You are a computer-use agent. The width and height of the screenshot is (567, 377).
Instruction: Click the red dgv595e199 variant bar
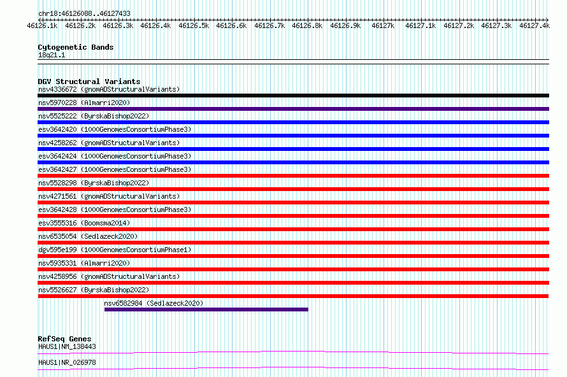(293, 256)
